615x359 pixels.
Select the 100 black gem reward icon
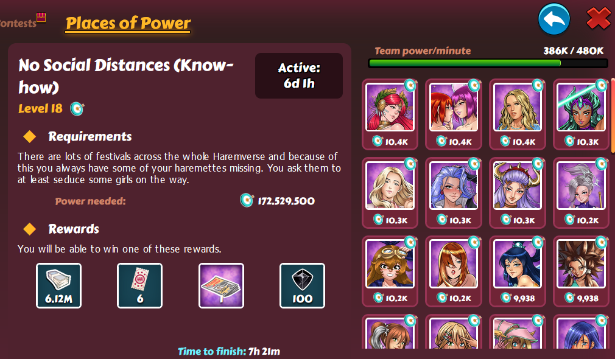(302, 286)
